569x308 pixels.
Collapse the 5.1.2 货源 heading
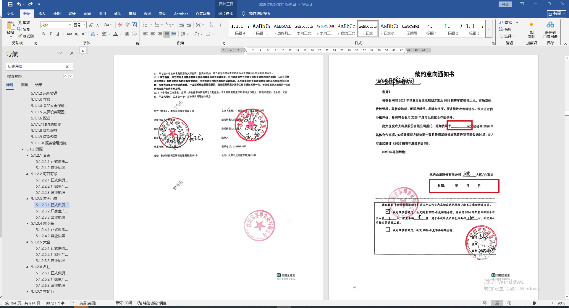[x=22, y=149]
